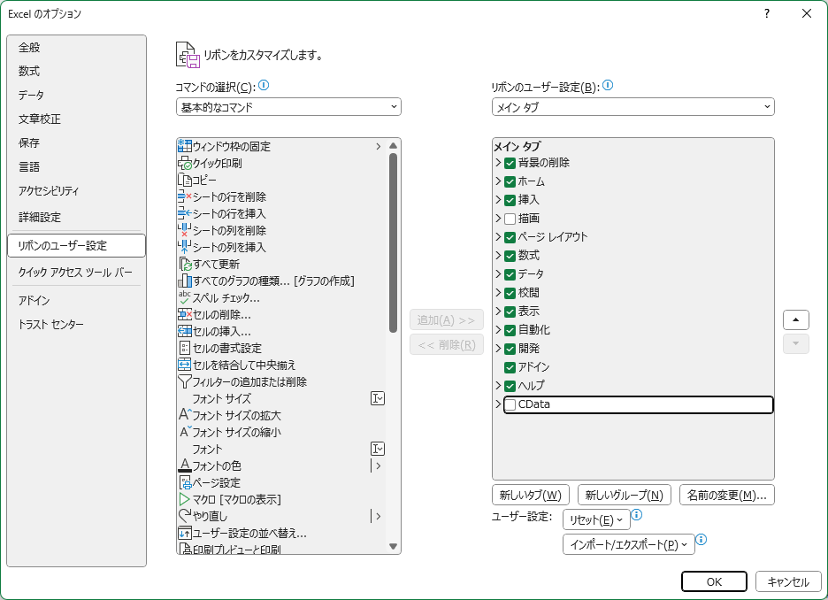Choose the コピー command icon

point(184,181)
